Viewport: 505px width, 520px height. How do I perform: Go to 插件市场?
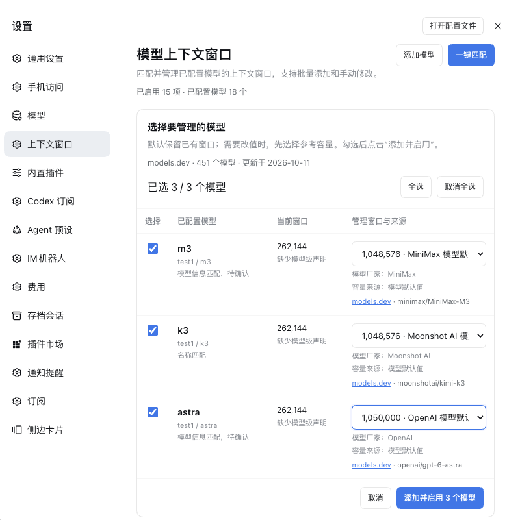point(57,344)
